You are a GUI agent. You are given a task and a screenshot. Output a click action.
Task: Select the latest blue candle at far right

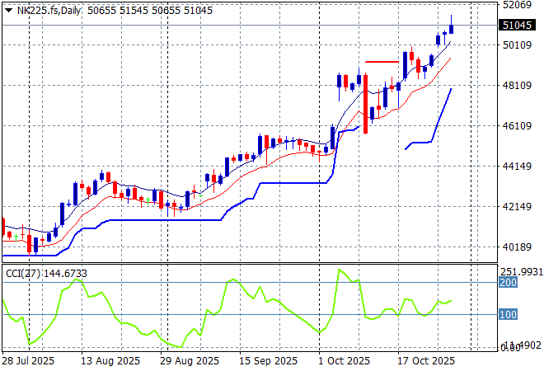(451, 29)
